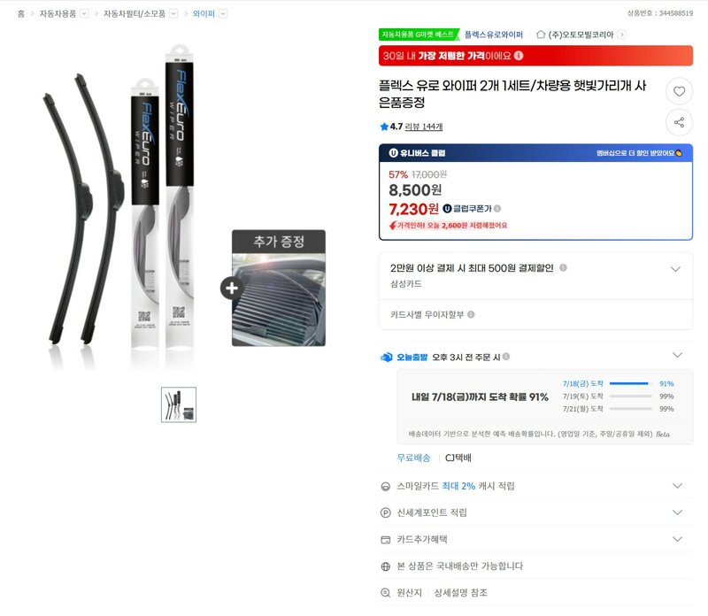Expand the 오늘출발 delivery info section

click(677, 355)
